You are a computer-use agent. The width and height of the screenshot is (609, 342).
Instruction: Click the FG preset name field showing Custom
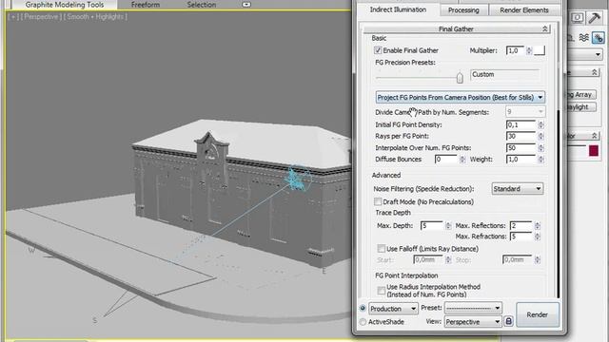505,74
